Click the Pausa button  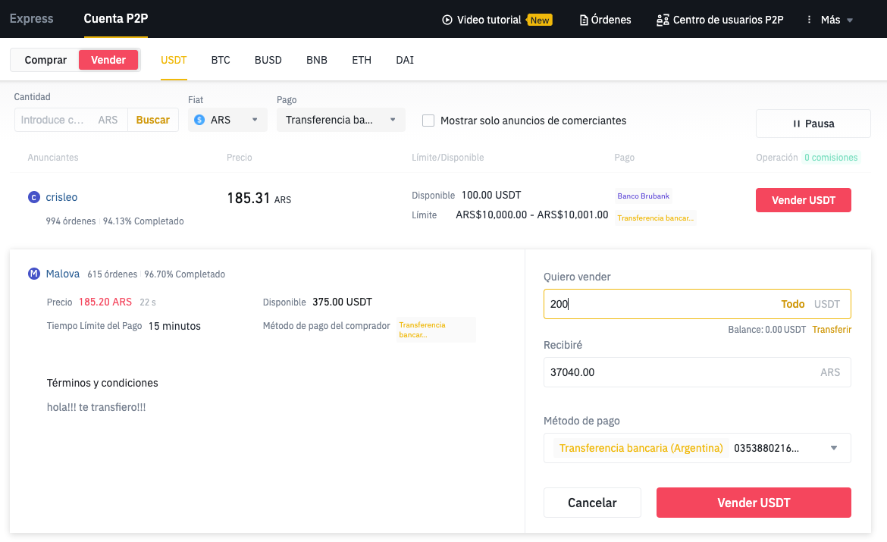(x=813, y=124)
